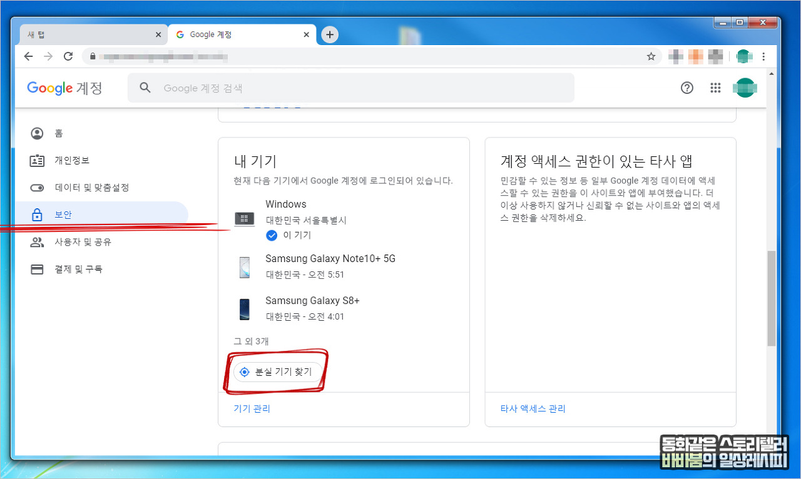Open the '기기 관리' link
Screen dimensions: 801x479
[x=252, y=409]
